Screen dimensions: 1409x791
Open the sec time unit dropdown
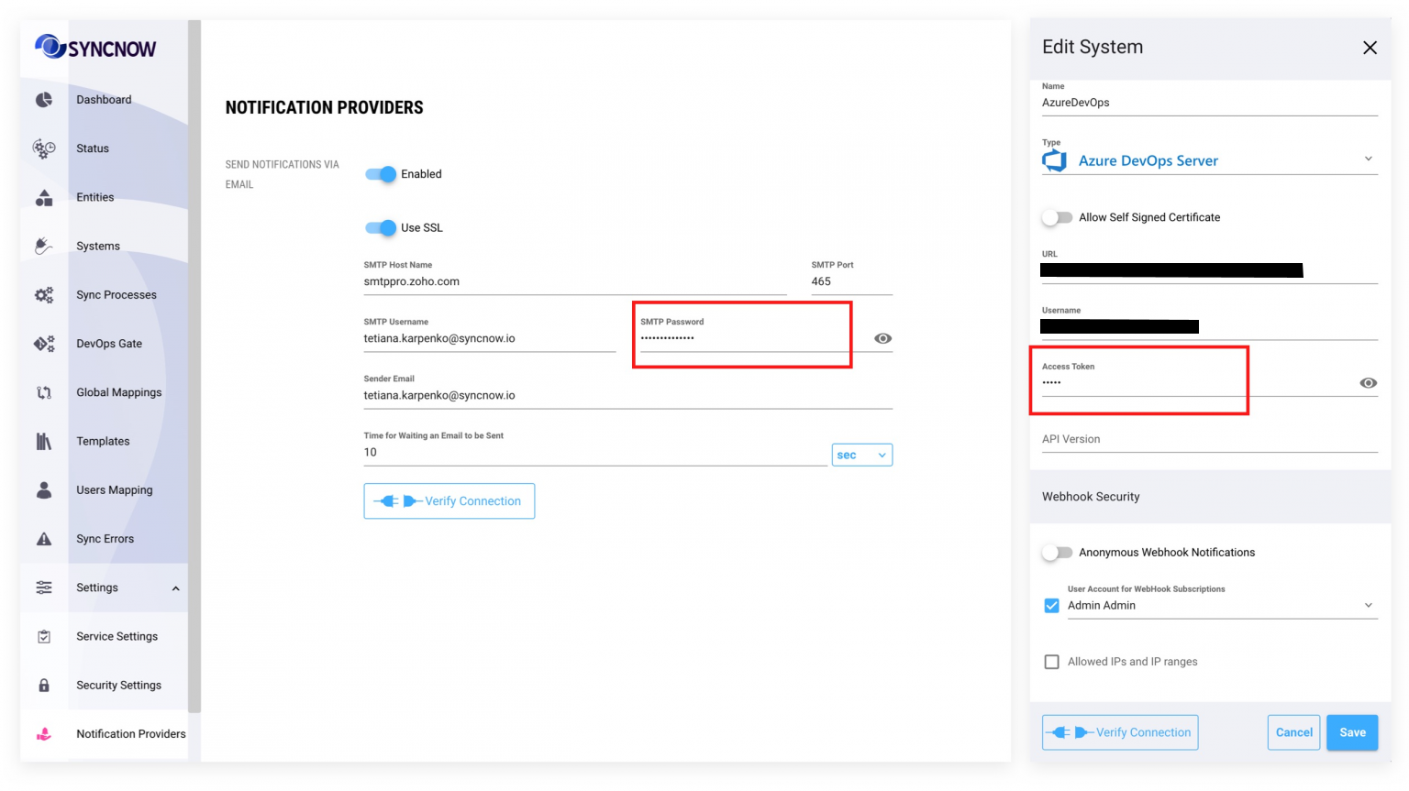tap(862, 455)
